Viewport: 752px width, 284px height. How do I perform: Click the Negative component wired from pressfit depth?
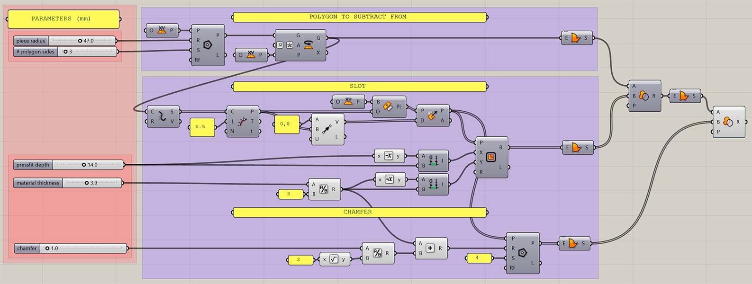pos(390,156)
